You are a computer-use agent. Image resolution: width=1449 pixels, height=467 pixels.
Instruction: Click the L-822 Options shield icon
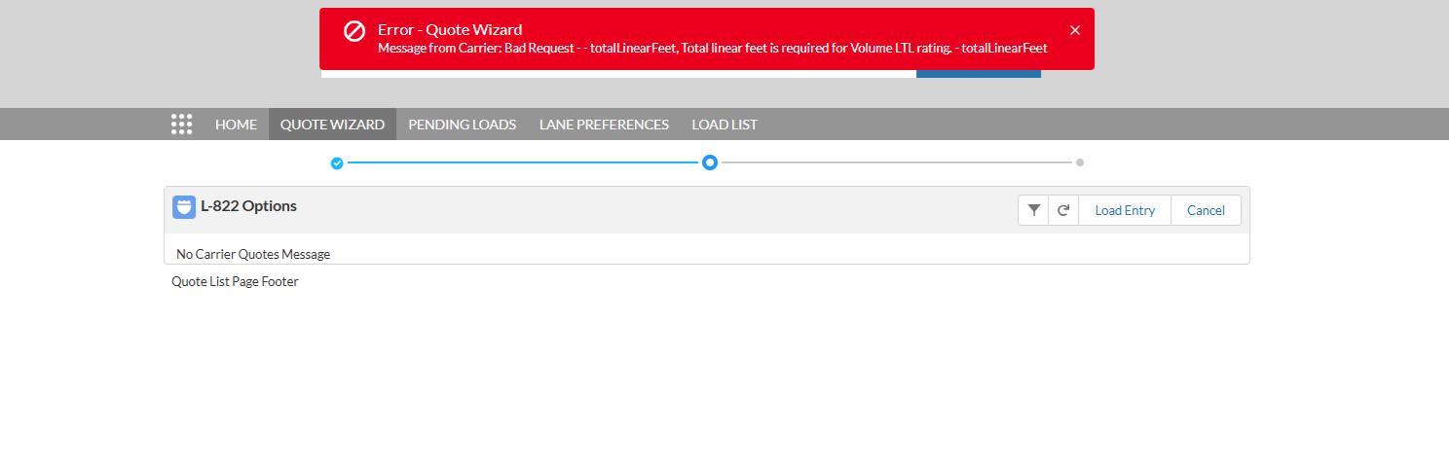click(184, 207)
